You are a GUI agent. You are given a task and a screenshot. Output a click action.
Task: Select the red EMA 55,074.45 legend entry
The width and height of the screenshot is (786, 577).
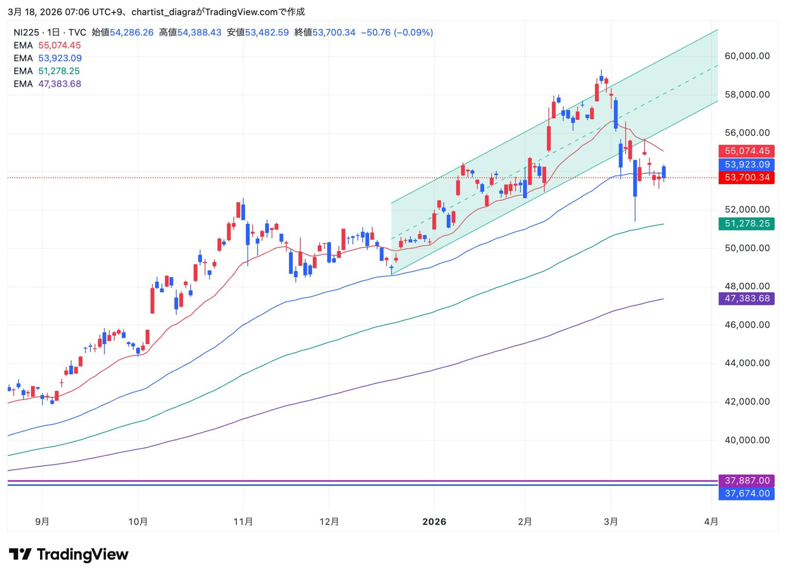tap(47, 45)
